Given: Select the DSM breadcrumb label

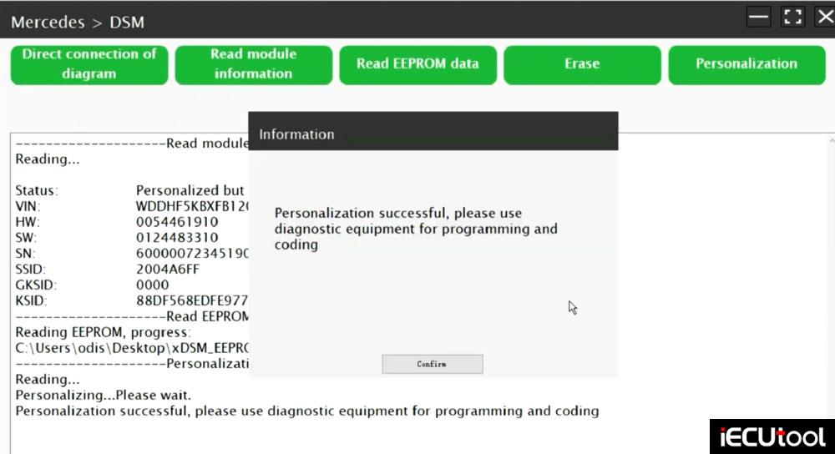Looking at the screenshot, I should pyautogui.click(x=127, y=23).
